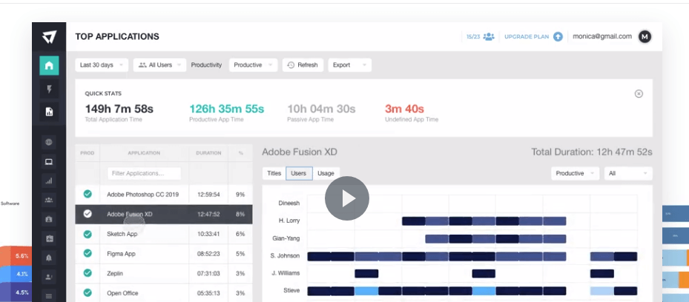The height and width of the screenshot is (302, 689).
Task: Click the Filter Applications input field
Action: point(144,173)
